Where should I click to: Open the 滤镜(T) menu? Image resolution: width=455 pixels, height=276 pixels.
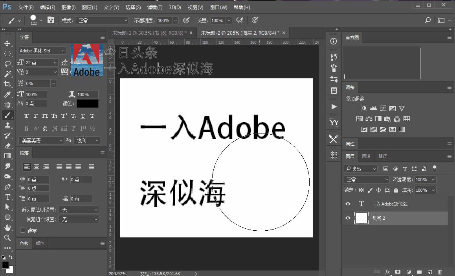154,7
